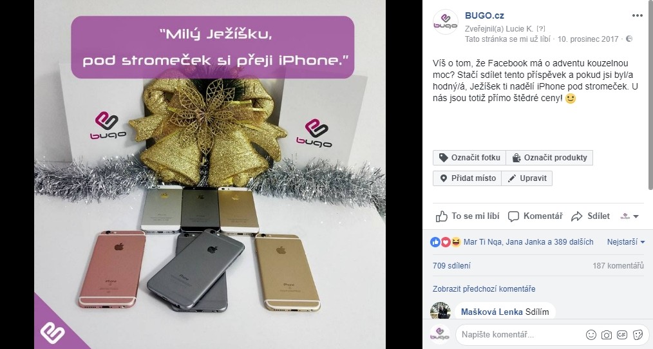Viewport: 653px width, 349px height.
Task: Open the post-as identity dropdown arrow
Action: point(630,216)
